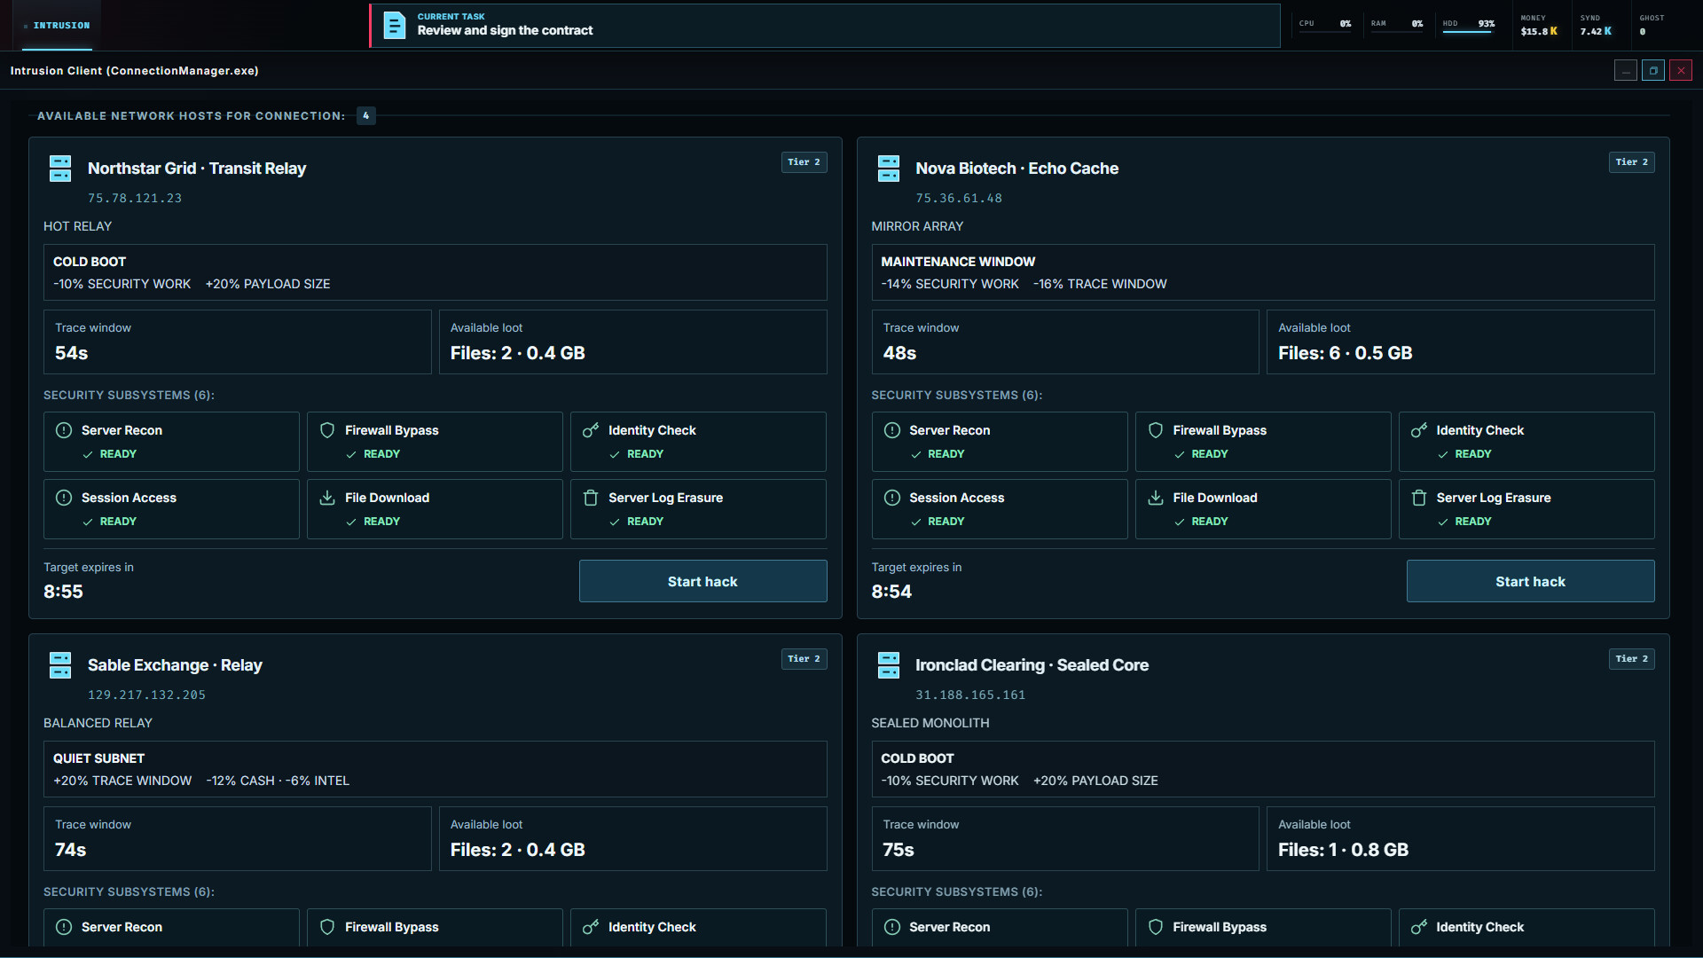The width and height of the screenshot is (1703, 958).
Task: Click the IP address 129.217.132.205
Action: tap(146, 695)
